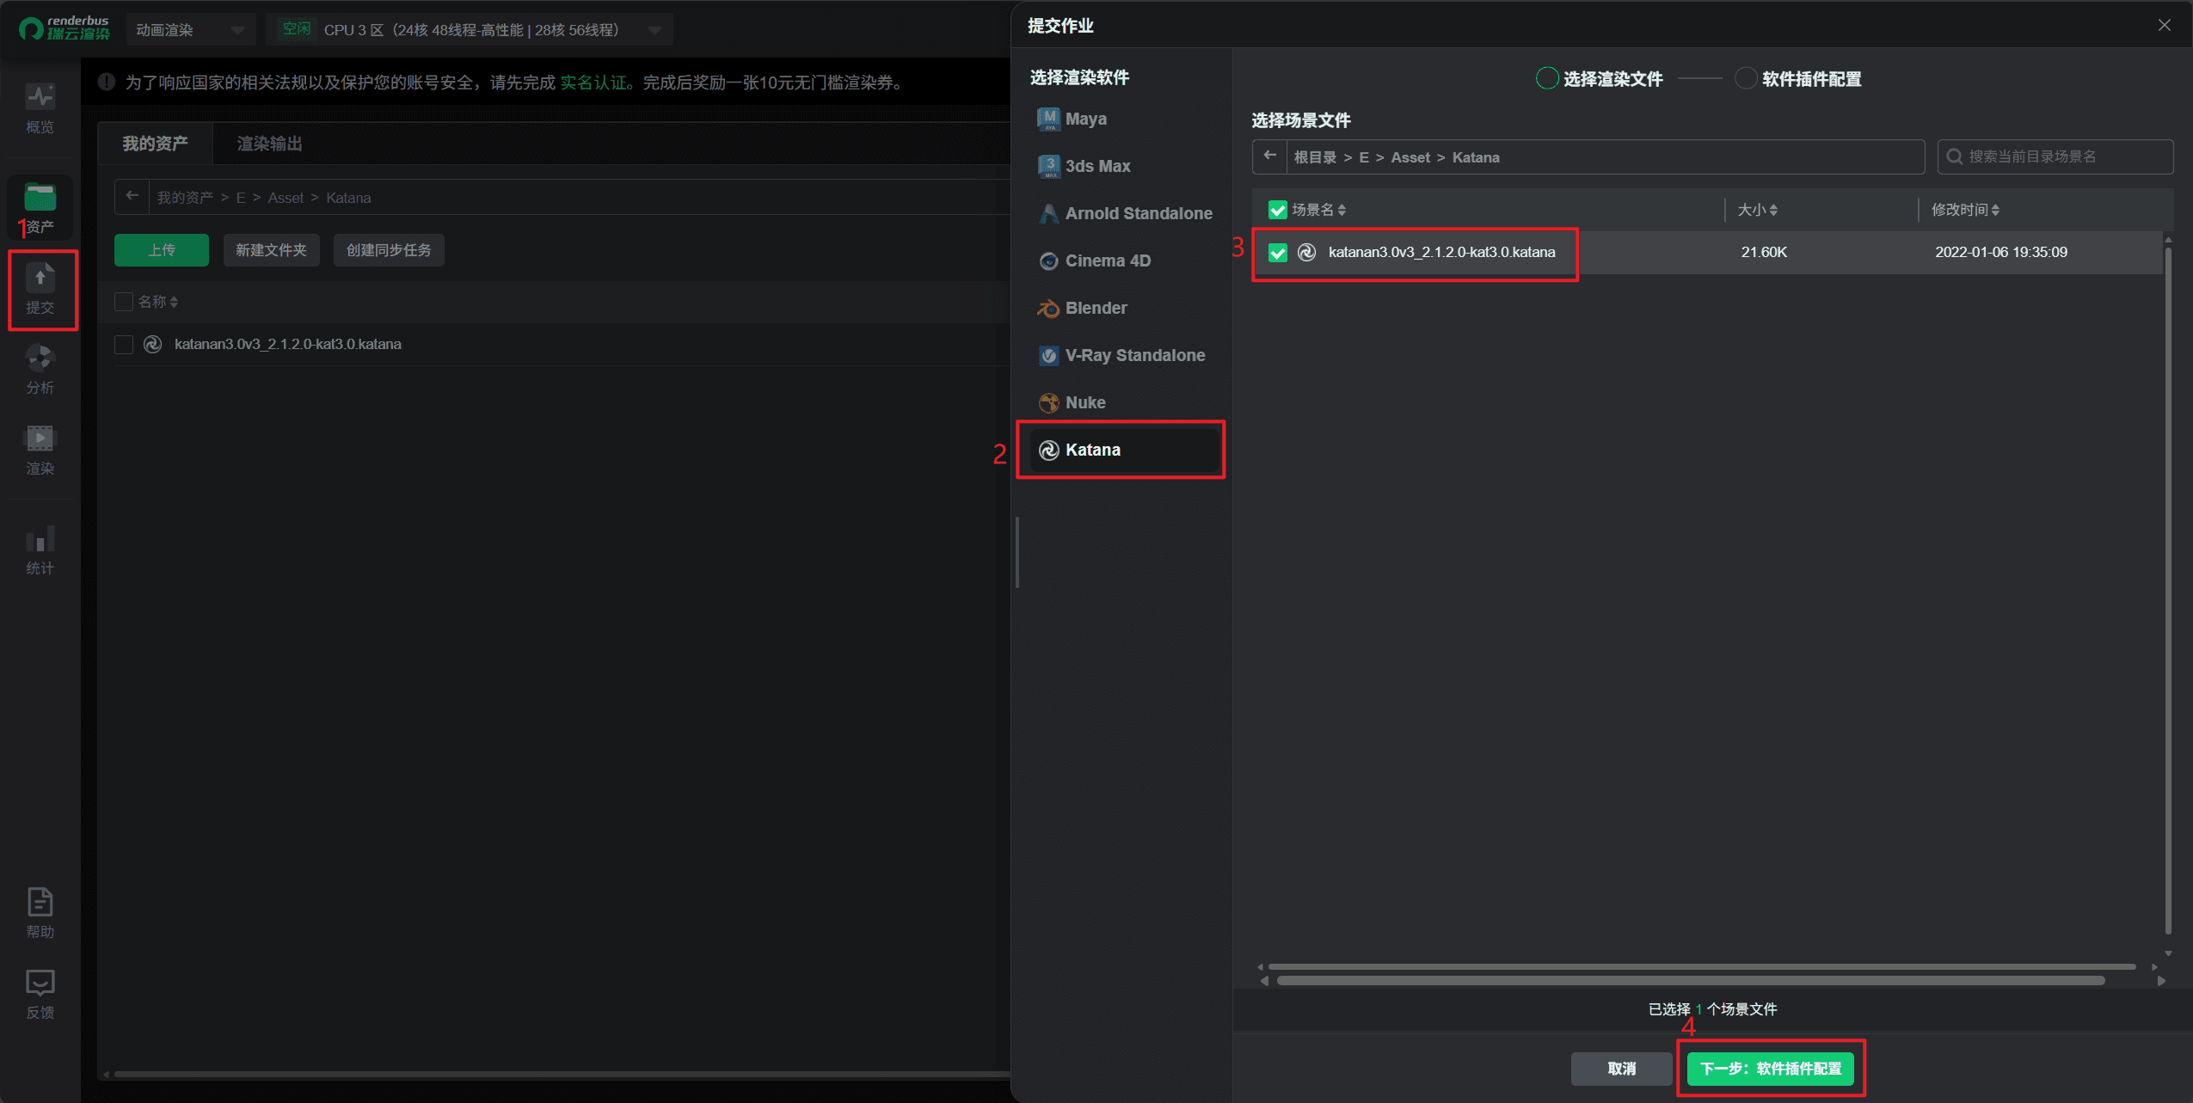Screen dimensions: 2193x1103
Task: Click the Katana software icon in list
Action: pos(1048,450)
